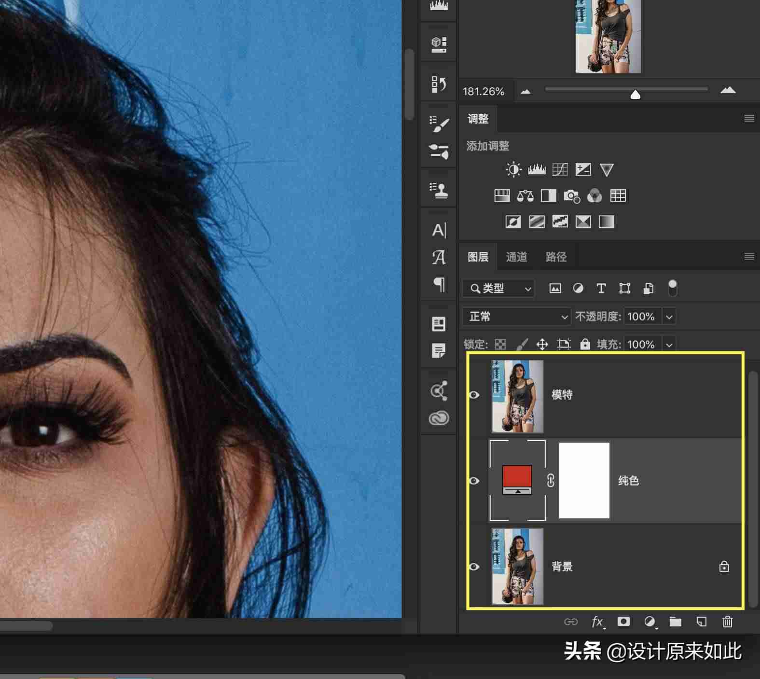This screenshot has width=760, height=679.
Task: Create a new group folder
Action: (x=675, y=622)
